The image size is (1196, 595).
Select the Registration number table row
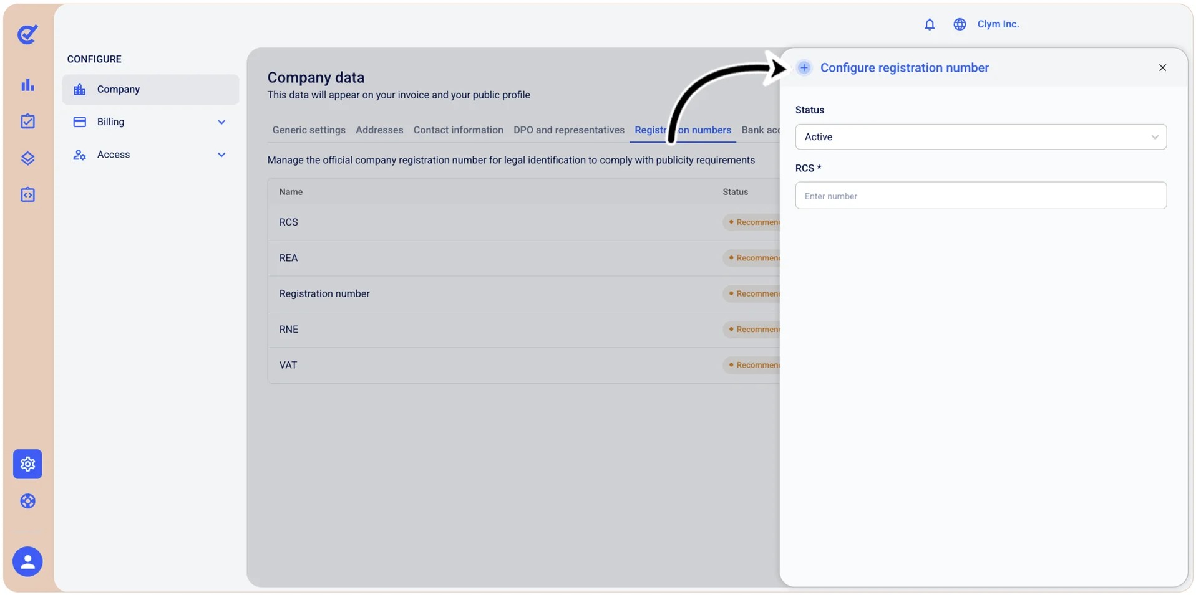[524, 293]
